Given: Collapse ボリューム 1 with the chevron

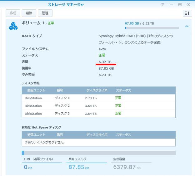Looking at the screenshot, I should coord(187,26).
